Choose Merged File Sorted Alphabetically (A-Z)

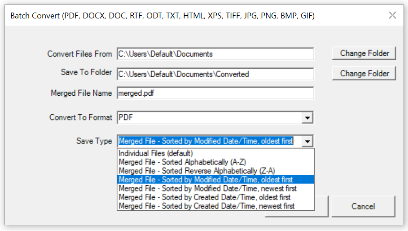tap(182, 162)
